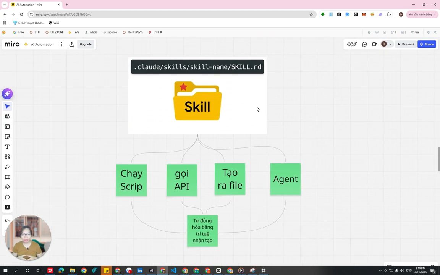The width and height of the screenshot is (440, 275).
Task: Open the MetaMask fox extension
Action: (364, 14)
